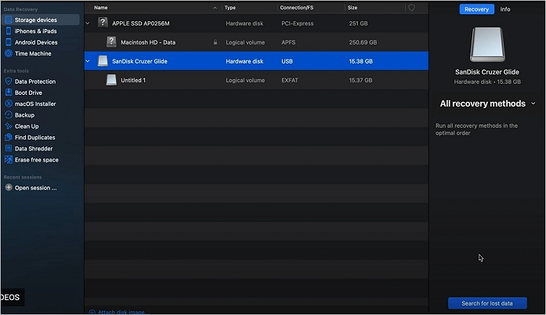Click the Attach disk image link
This screenshot has width=546, height=315.
[121, 312]
